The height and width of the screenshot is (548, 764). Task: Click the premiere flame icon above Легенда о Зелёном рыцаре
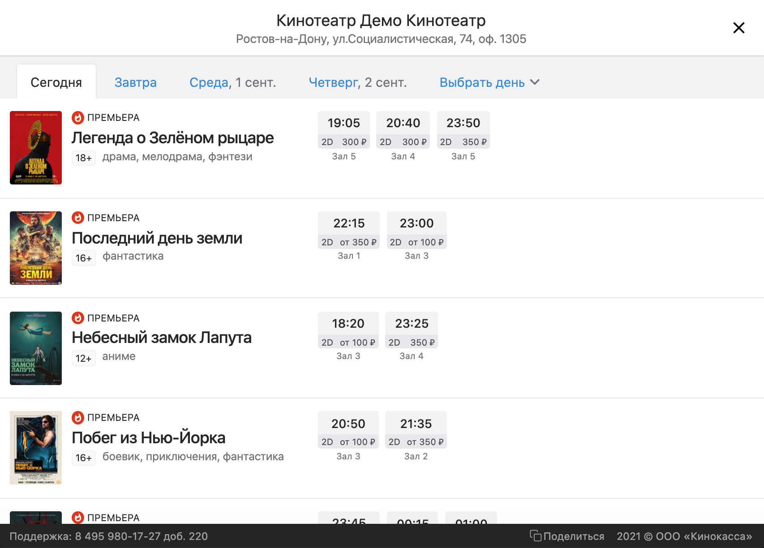[78, 118]
